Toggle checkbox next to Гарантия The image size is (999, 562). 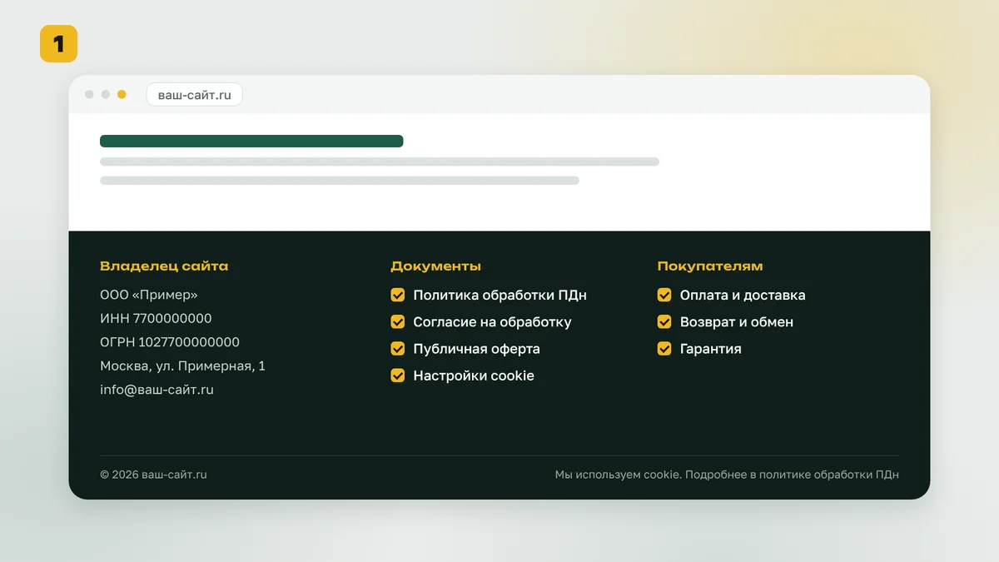664,349
